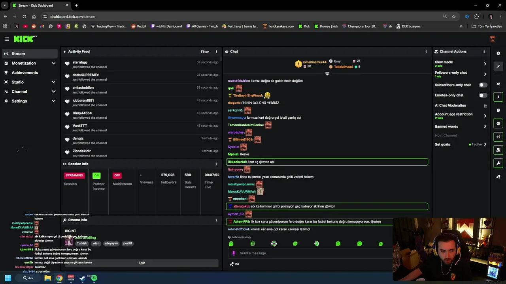Screen dimensions: 506x284
Task: Click the profile avatar at top right
Action: pos(493,39)
